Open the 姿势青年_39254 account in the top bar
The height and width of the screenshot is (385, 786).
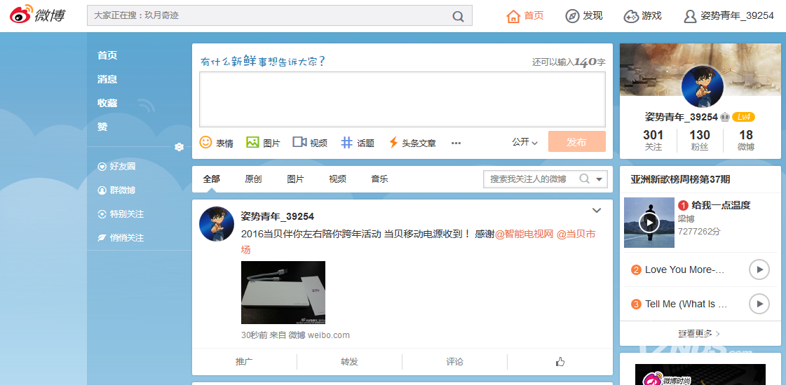729,16
